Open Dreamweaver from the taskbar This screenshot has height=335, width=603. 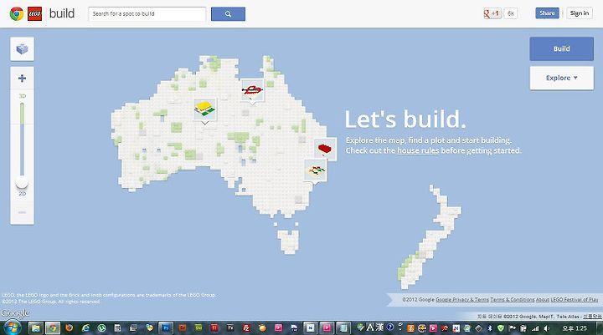198,327
